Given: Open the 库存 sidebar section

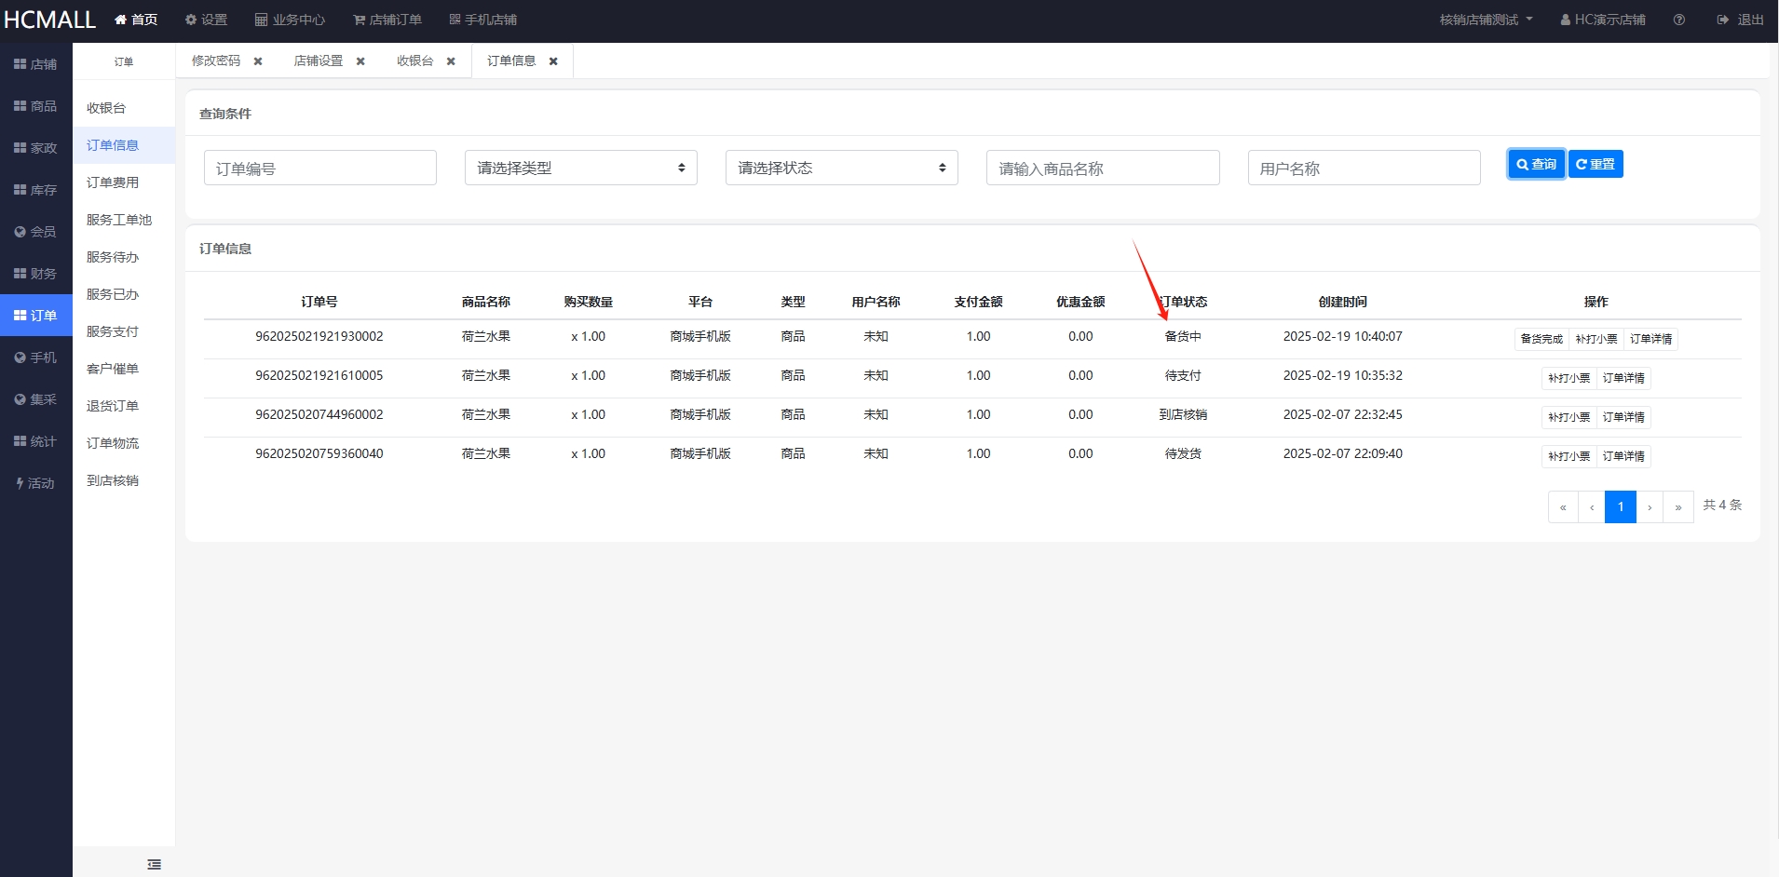Looking at the screenshot, I should point(35,190).
